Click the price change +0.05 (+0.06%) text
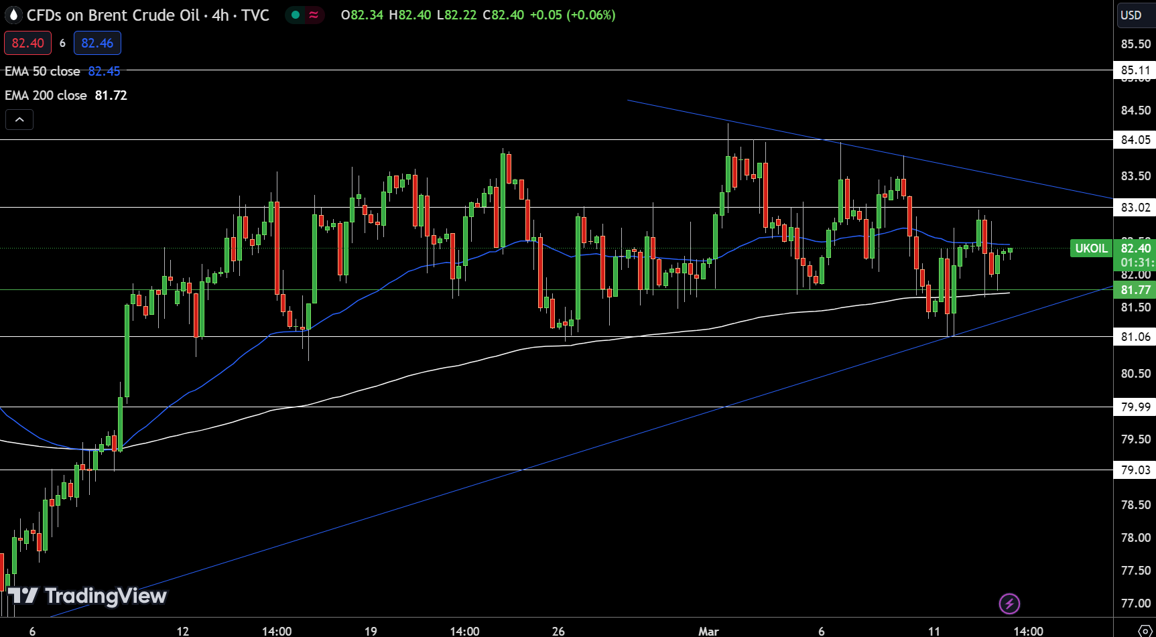This screenshot has height=637, width=1156. pyautogui.click(x=572, y=15)
